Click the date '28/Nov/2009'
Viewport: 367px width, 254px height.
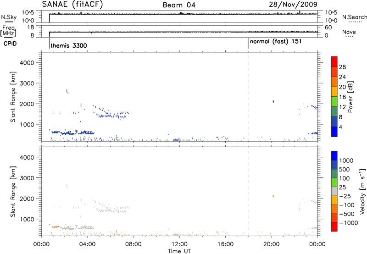tap(293, 4)
